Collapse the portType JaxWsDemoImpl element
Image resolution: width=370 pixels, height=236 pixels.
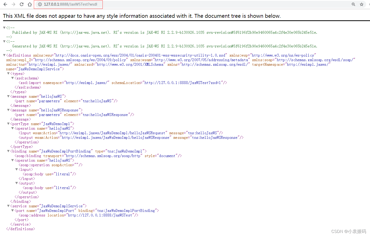pos(8,124)
